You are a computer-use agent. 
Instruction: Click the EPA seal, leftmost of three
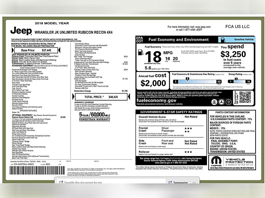214,102
